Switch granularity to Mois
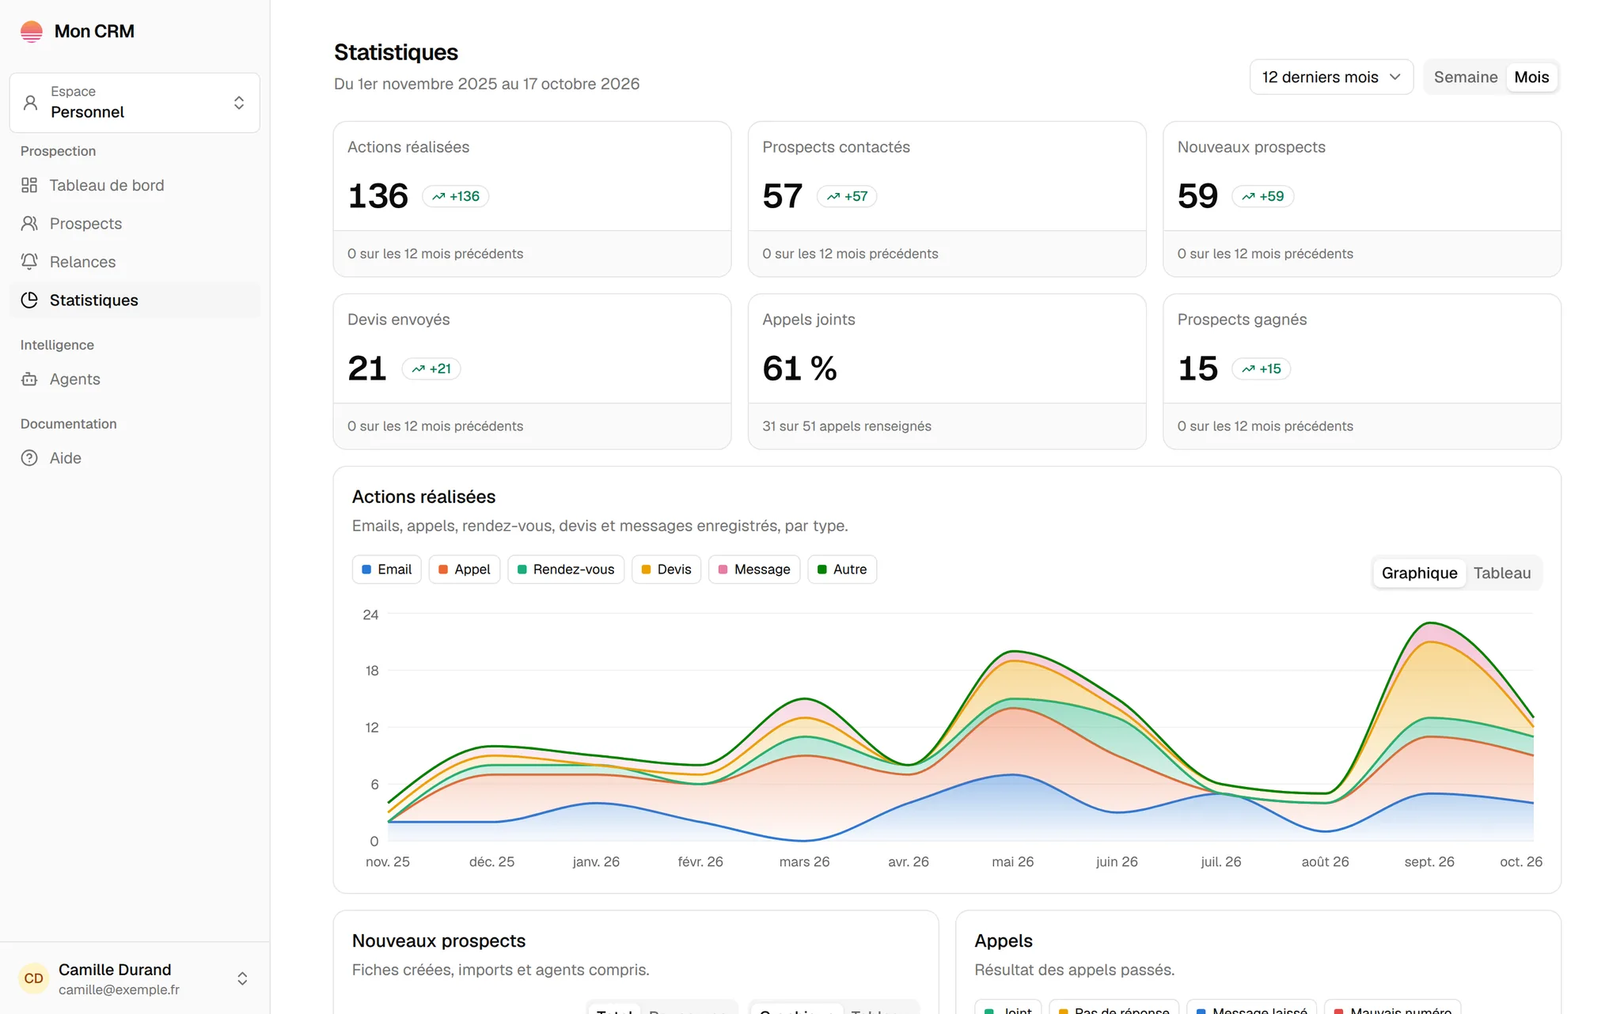 [x=1531, y=78]
